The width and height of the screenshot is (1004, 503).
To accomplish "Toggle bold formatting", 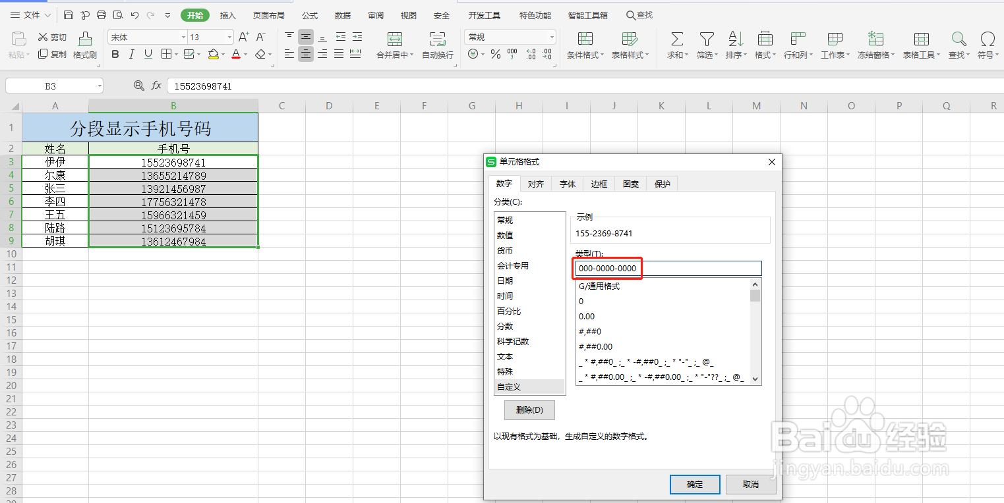I will [x=115, y=54].
